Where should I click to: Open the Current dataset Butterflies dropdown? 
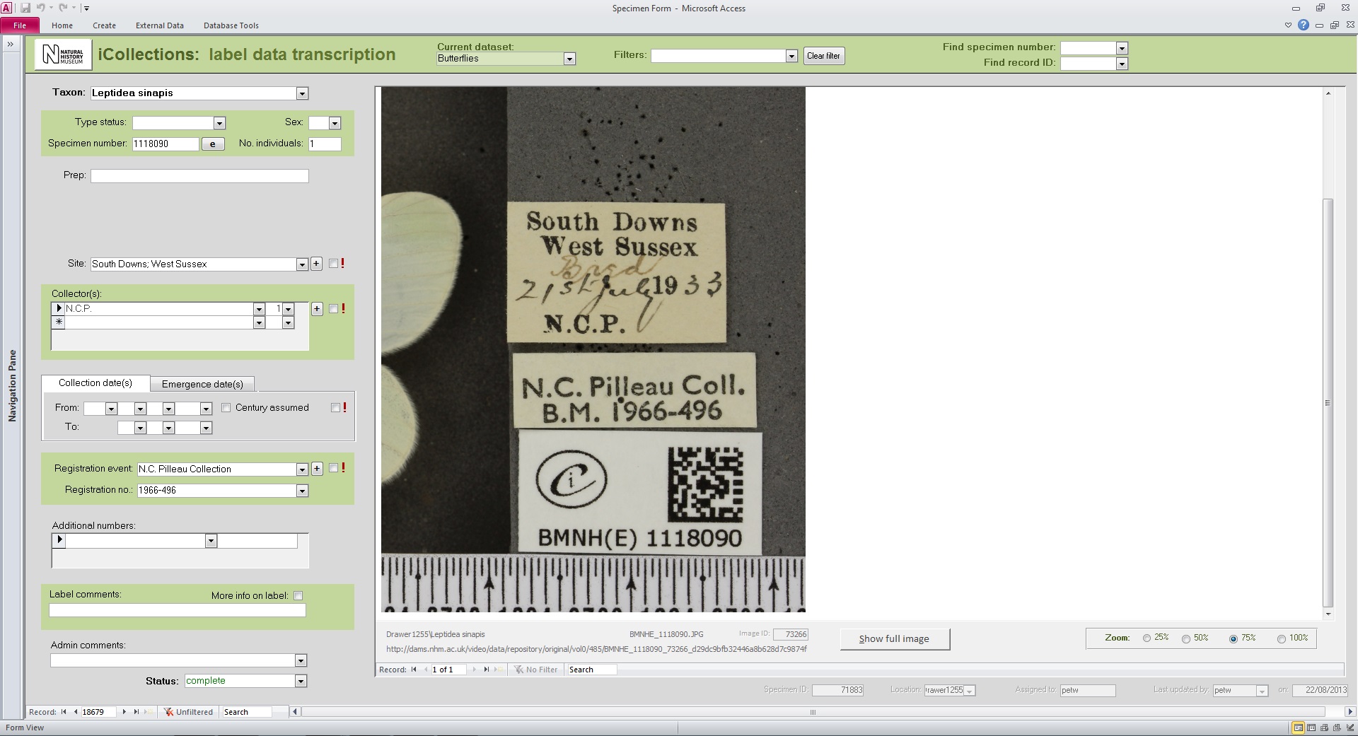[x=569, y=59]
